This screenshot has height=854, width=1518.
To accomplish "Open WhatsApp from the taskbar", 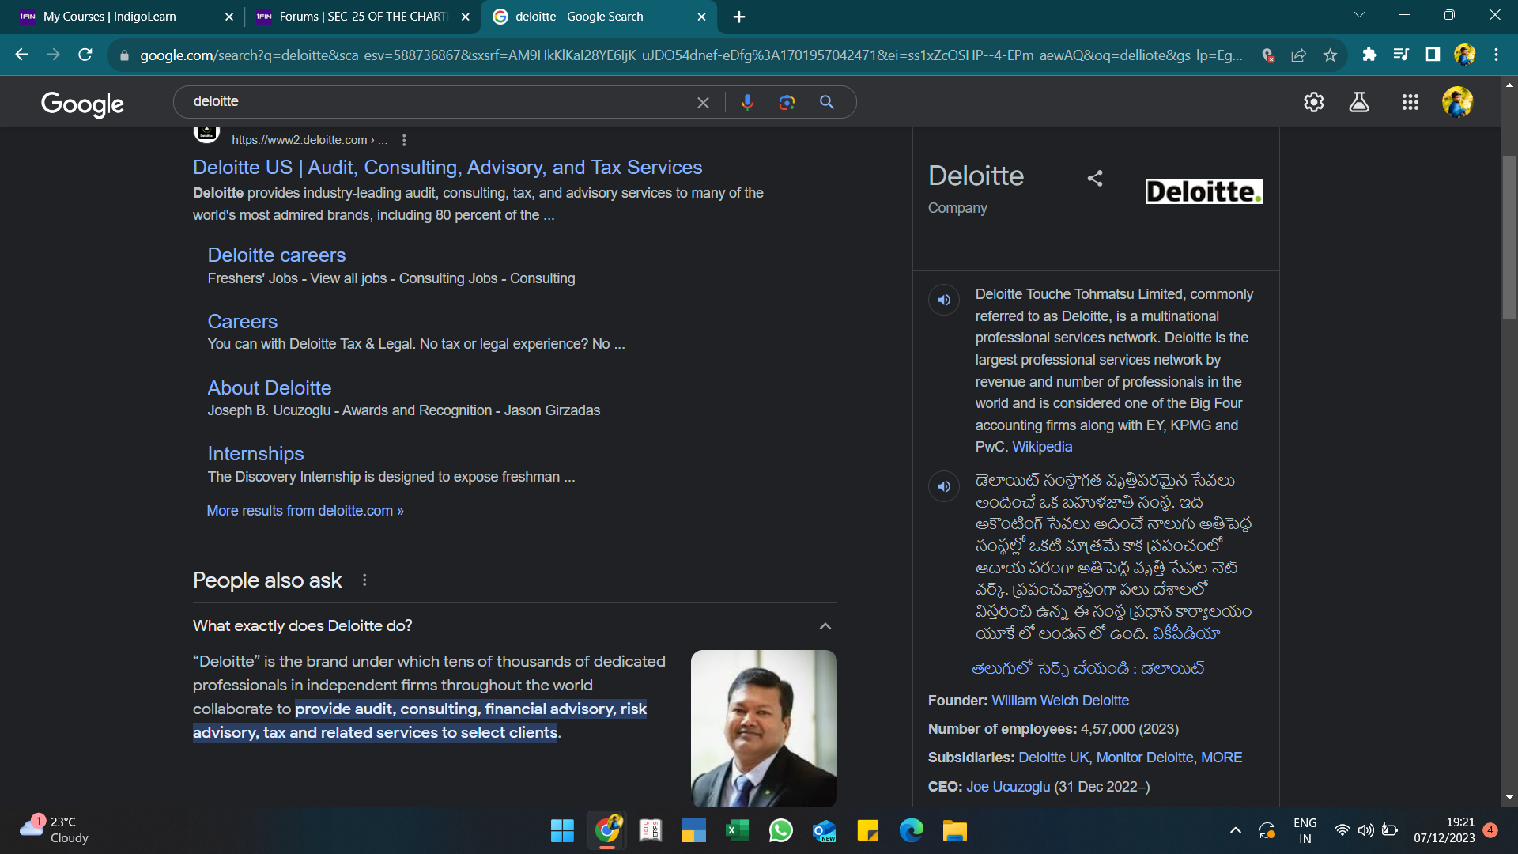I will click(x=780, y=830).
